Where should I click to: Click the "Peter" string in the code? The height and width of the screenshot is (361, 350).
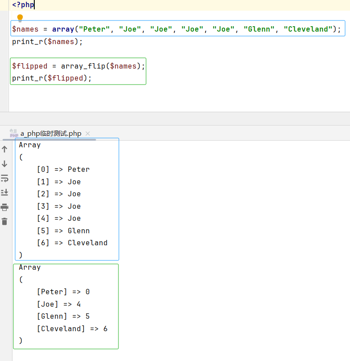click(94, 29)
